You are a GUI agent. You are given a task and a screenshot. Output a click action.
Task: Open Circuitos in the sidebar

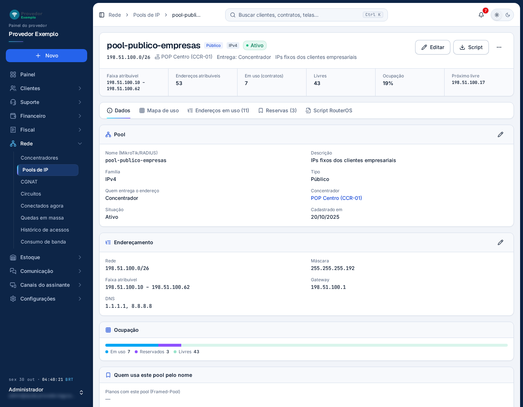[x=48, y=194]
